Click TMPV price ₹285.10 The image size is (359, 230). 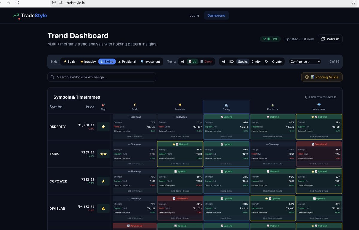(88, 152)
